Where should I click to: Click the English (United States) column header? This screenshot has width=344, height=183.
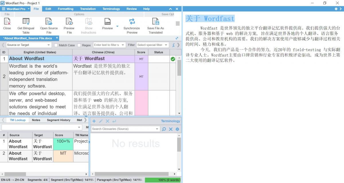coord(40,52)
